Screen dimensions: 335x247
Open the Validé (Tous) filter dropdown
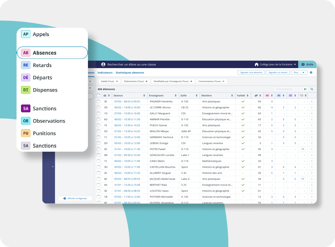tap(110, 81)
